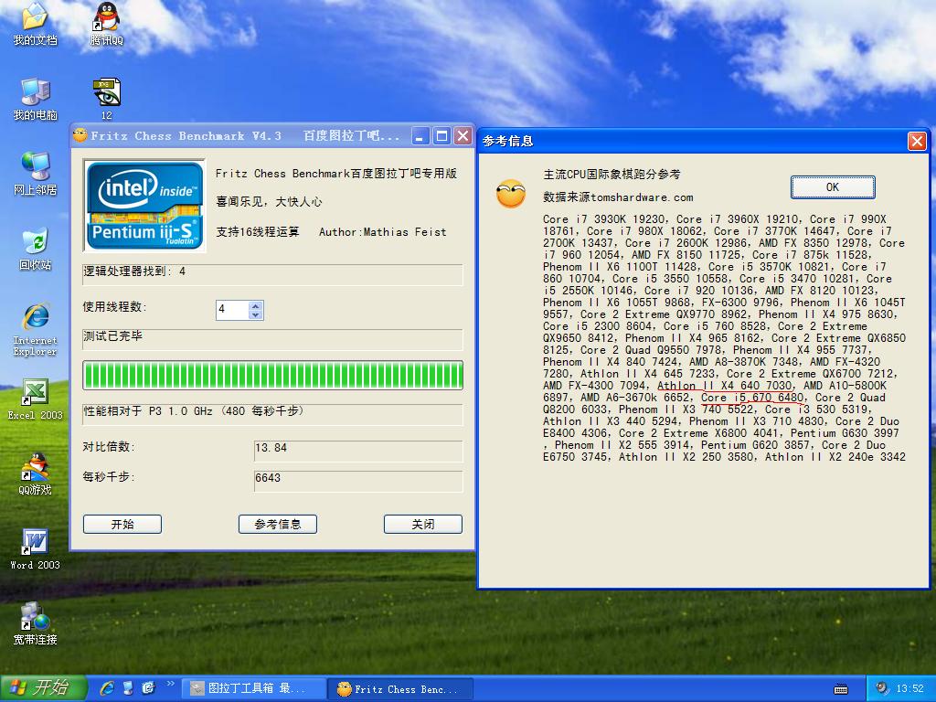Click the 13:52 taskbar clock

(909, 689)
